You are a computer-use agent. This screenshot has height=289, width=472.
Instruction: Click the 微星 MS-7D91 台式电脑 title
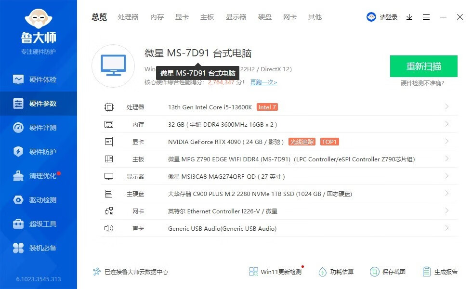198,53
